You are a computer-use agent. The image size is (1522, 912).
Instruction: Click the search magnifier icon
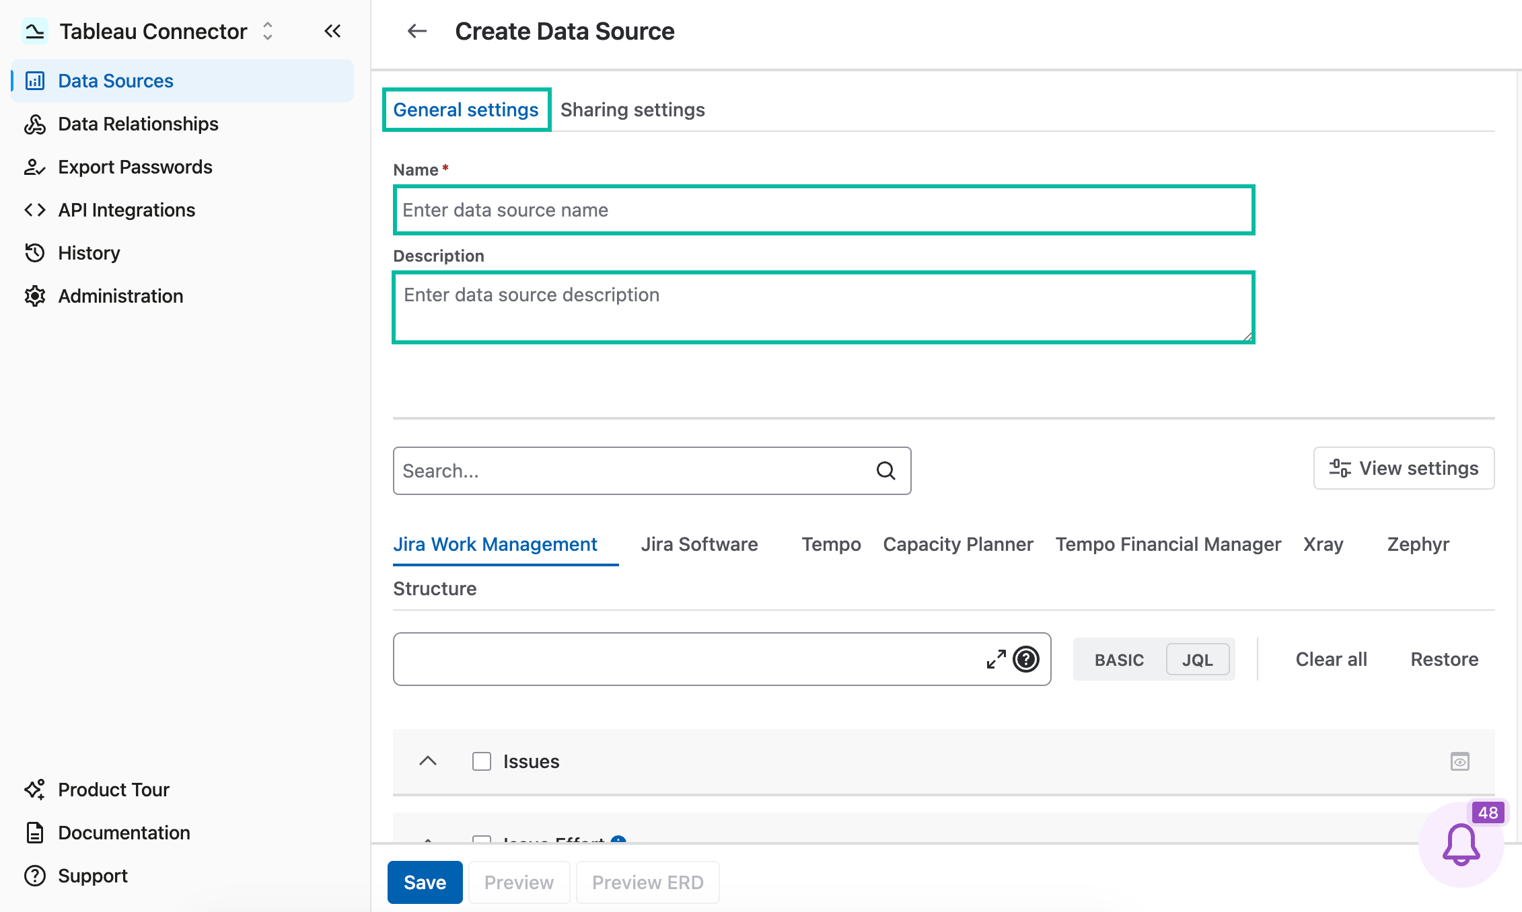coord(886,471)
